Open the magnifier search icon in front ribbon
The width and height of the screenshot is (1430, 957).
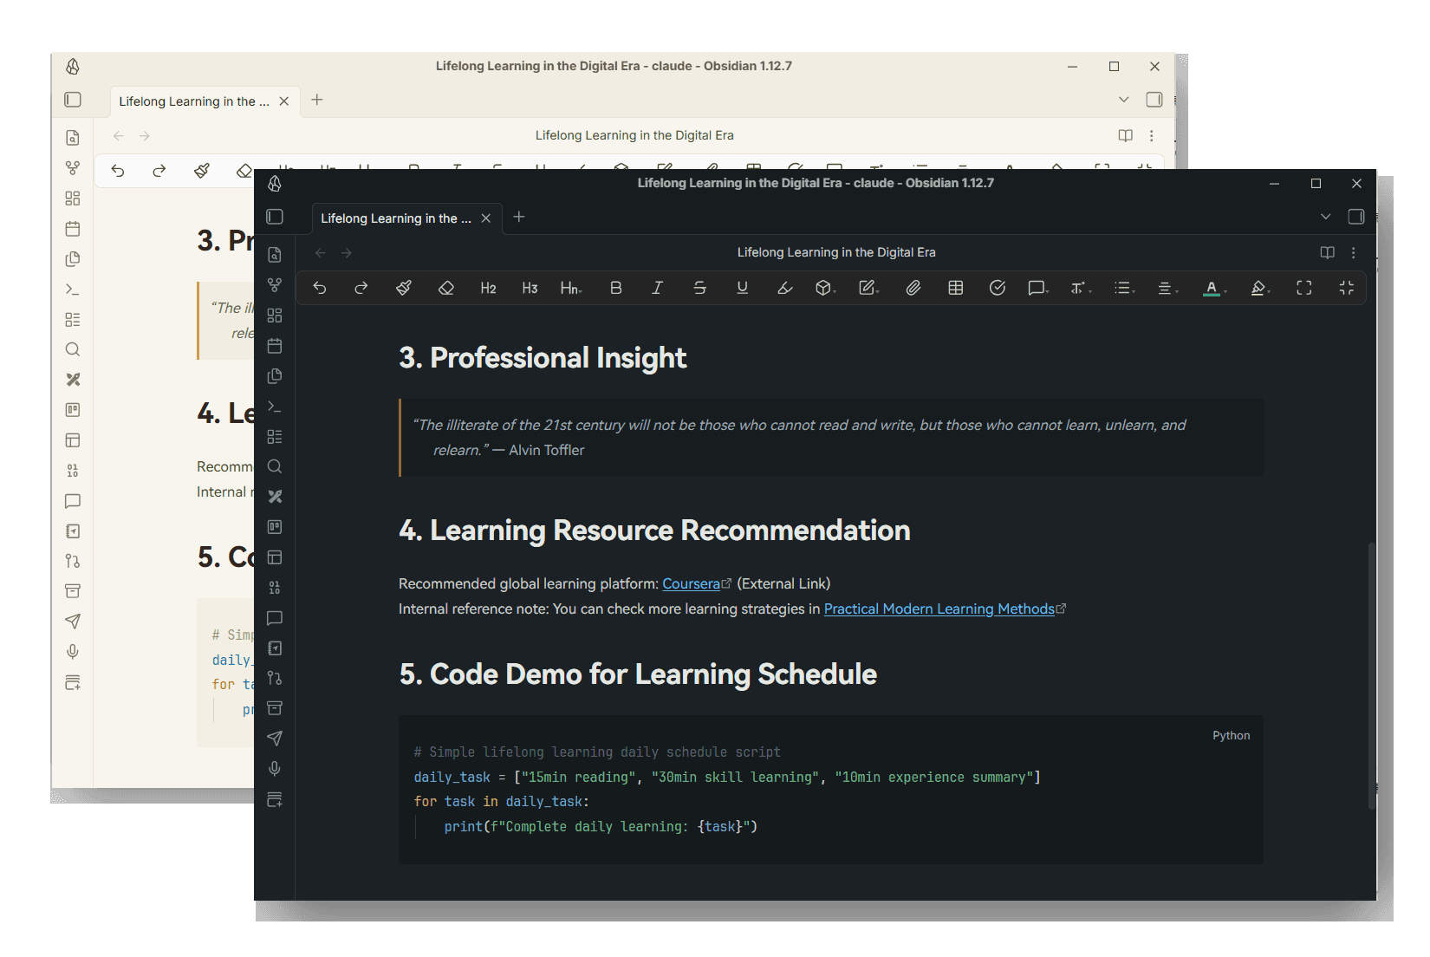point(275,466)
